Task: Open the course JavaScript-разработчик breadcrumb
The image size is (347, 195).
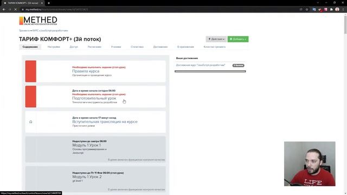Action: click(x=50, y=30)
